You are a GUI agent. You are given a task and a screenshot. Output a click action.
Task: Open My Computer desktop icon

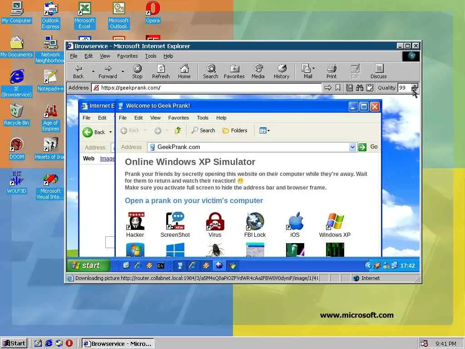pos(16,13)
